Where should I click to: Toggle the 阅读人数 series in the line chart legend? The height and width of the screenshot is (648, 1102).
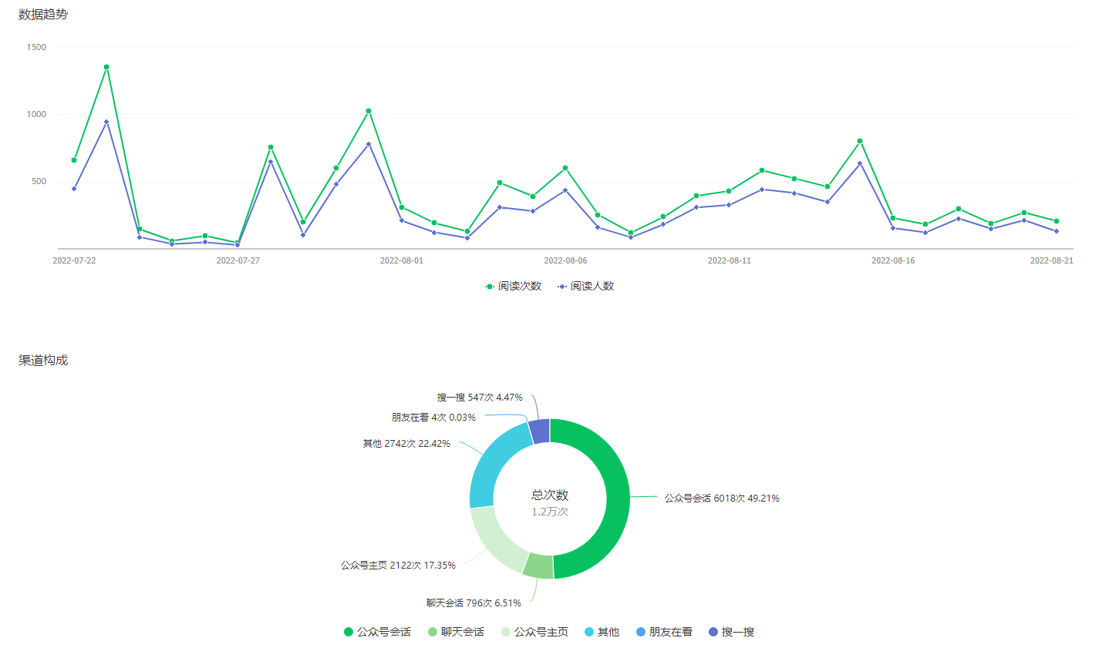pyautogui.click(x=586, y=286)
